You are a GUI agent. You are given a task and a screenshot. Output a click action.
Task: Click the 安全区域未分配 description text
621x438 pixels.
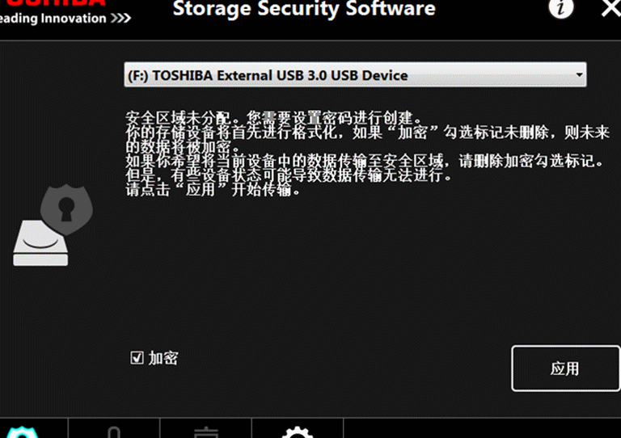tap(177, 118)
